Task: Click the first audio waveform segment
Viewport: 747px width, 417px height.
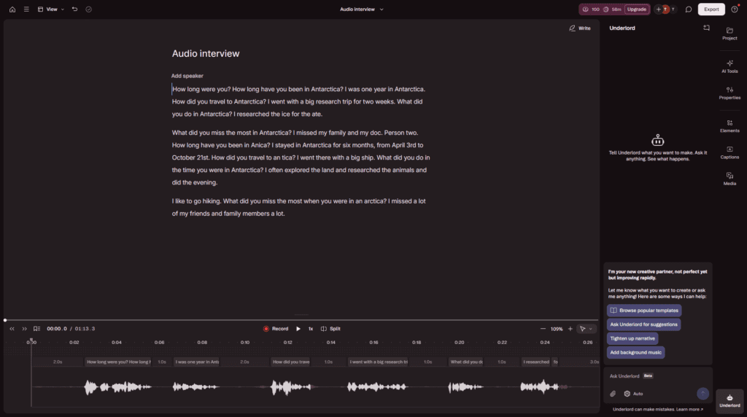Action: click(117, 387)
